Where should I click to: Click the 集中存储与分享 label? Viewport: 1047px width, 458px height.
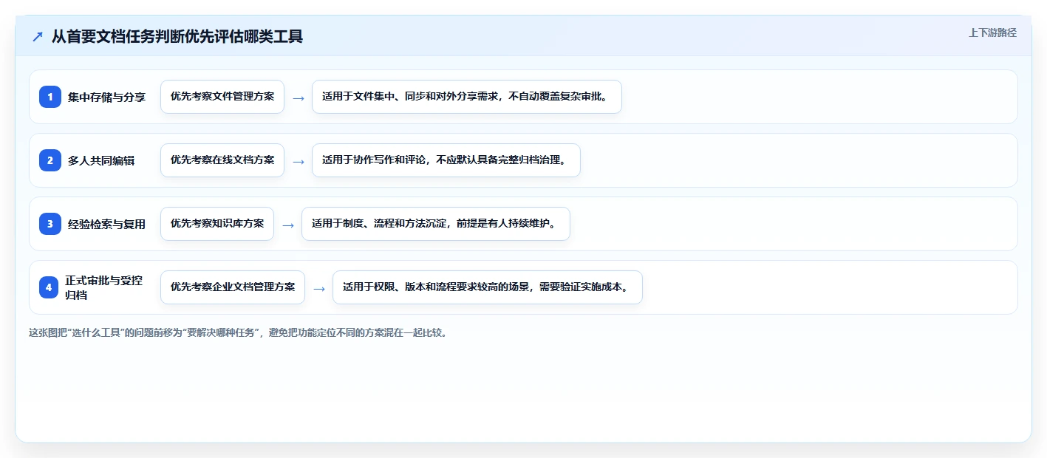click(106, 97)
